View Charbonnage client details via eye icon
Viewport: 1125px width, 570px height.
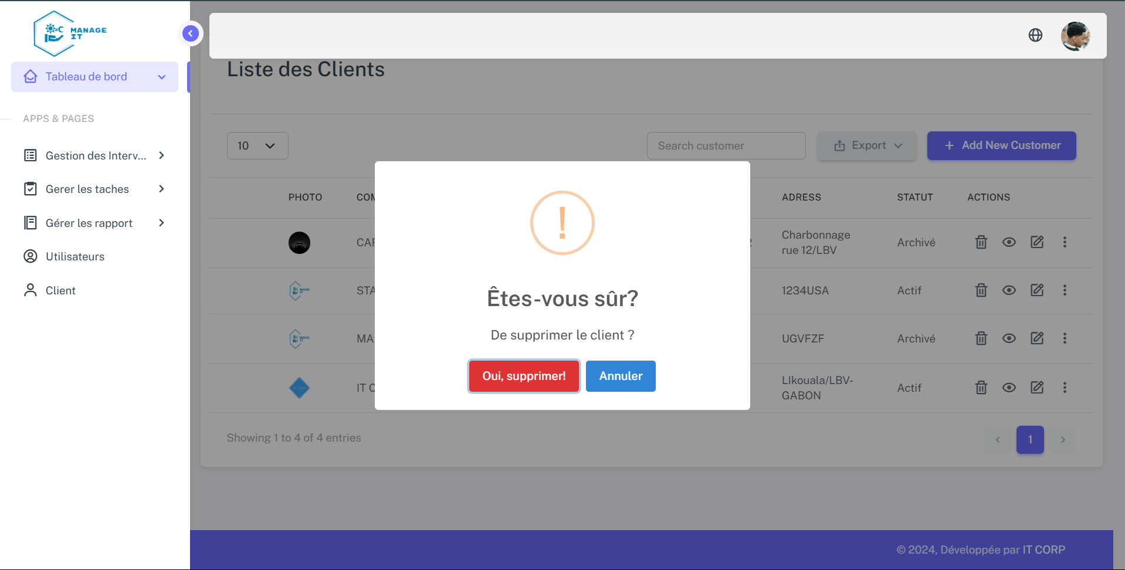pyautogui.click(x=1008, y=242)
